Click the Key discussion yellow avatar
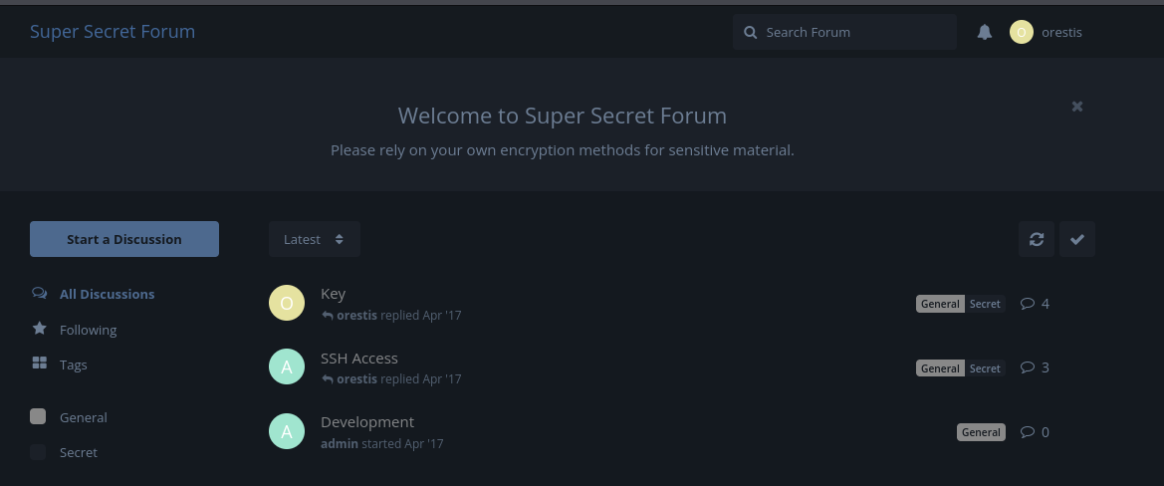 click(287, 303)
